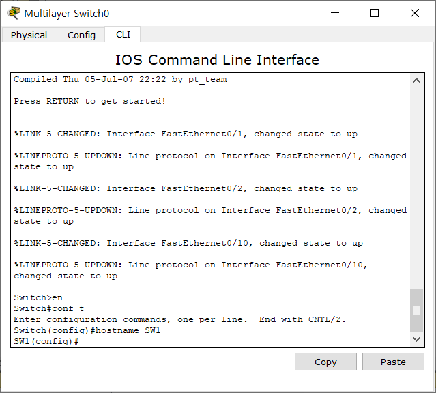436x393 pixels.
Task: Click the 'Switch(config)#hostname SW1' line
Action: click(x=87, y=330)
